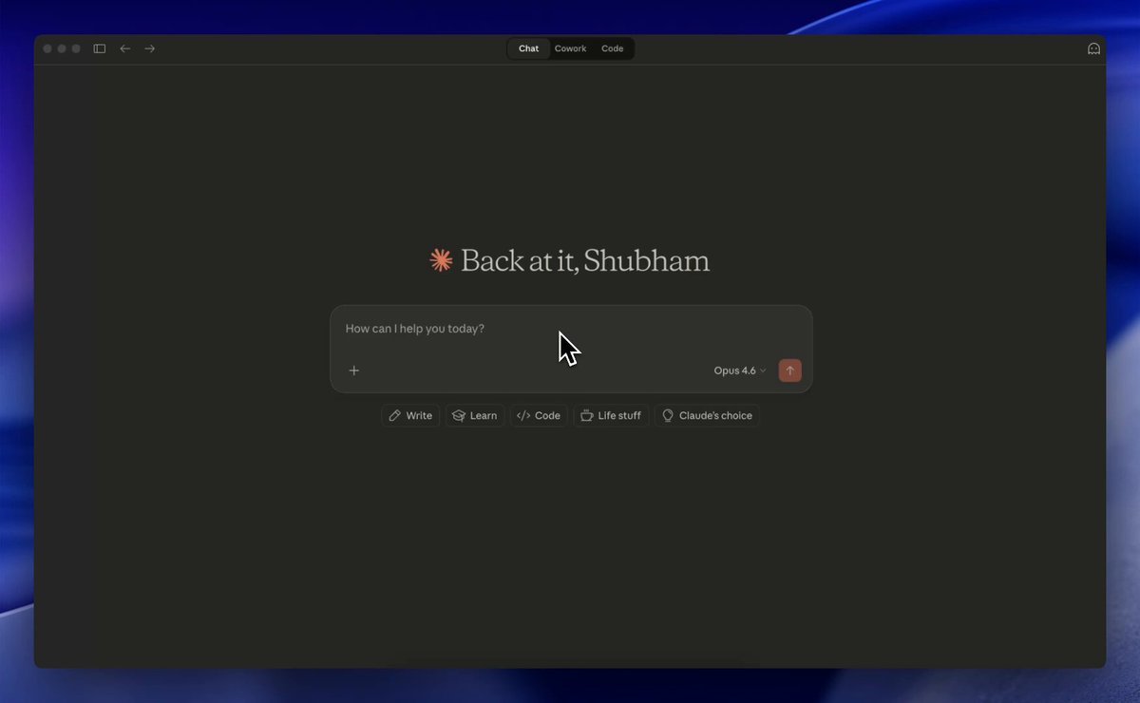Select the Claude's choice chip
The width and height of the screenshot is (1140, 703).
pyautogui.click(x=707, y=415)
